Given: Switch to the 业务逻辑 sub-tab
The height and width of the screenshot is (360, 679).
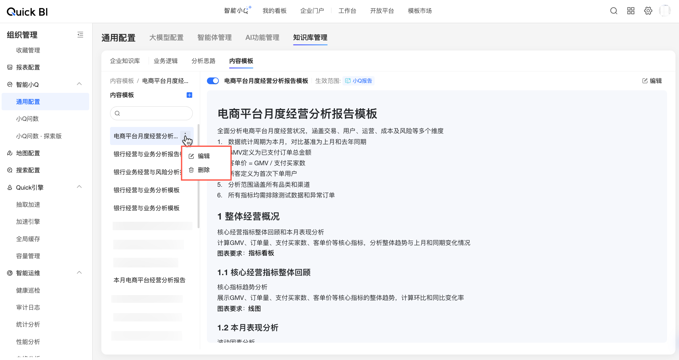Looking at the screenshot, I should click(x=165, y=61).
